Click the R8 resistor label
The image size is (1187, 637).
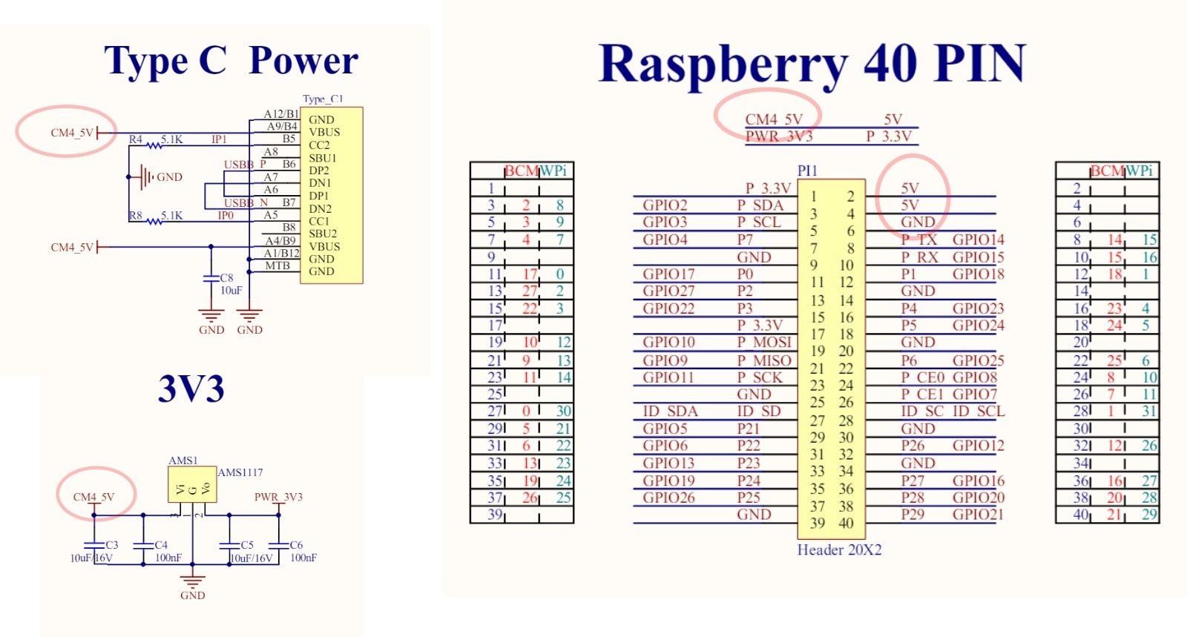tap(136, 216)
